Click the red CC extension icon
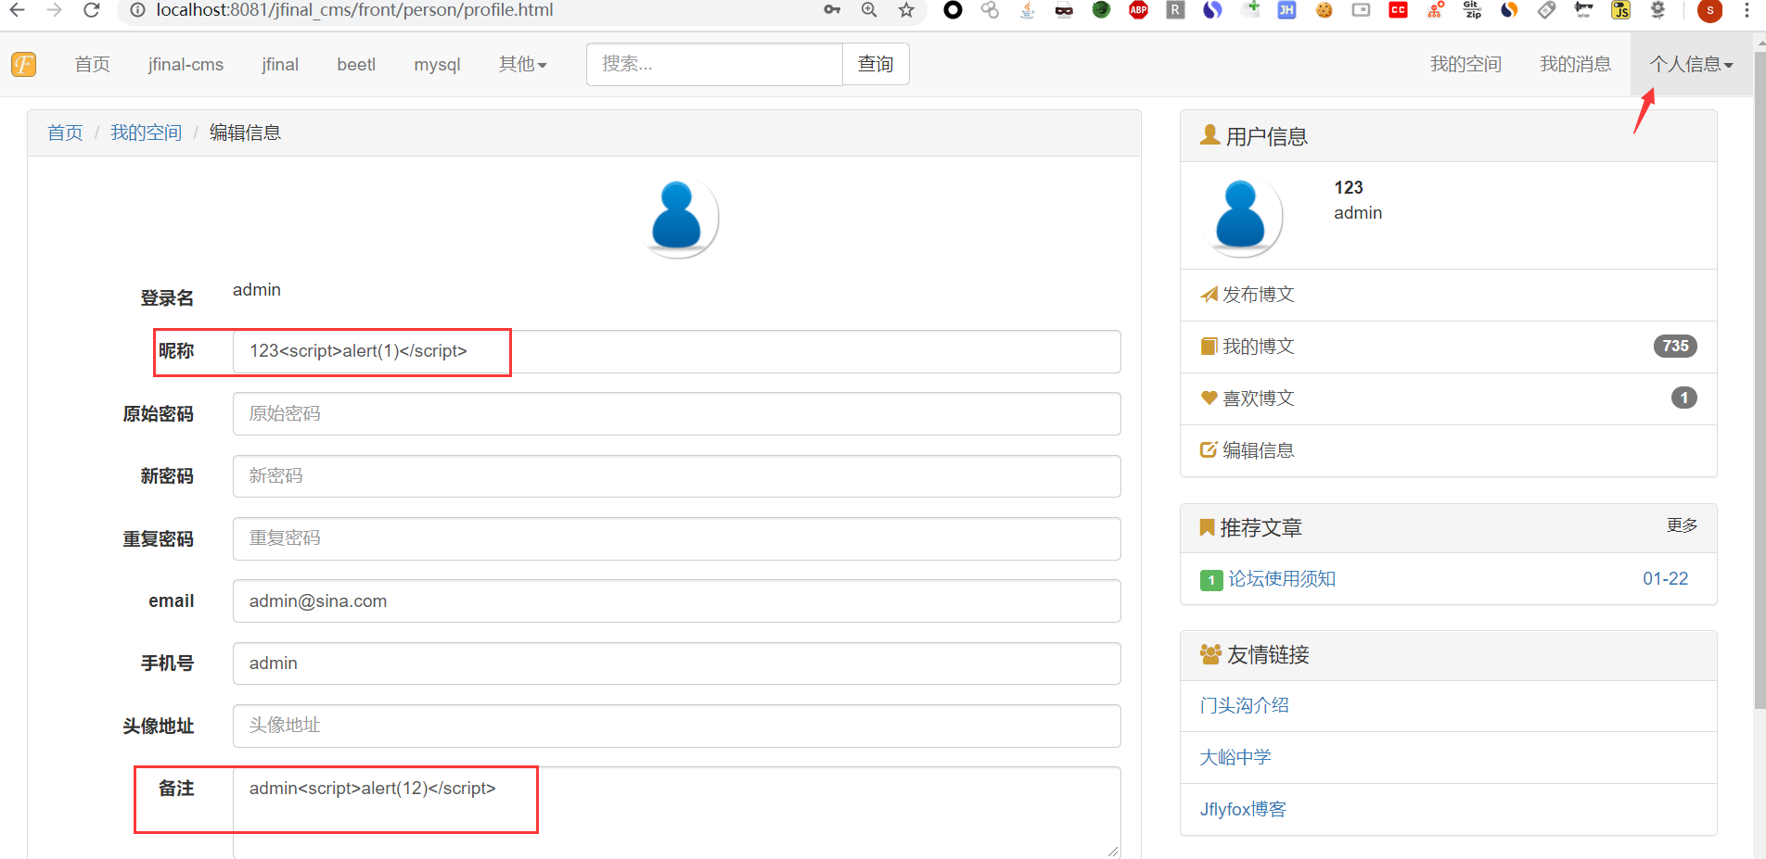Image resolution: width=1766 pixels, height=859 pixels. click(x=1398, y=10)
